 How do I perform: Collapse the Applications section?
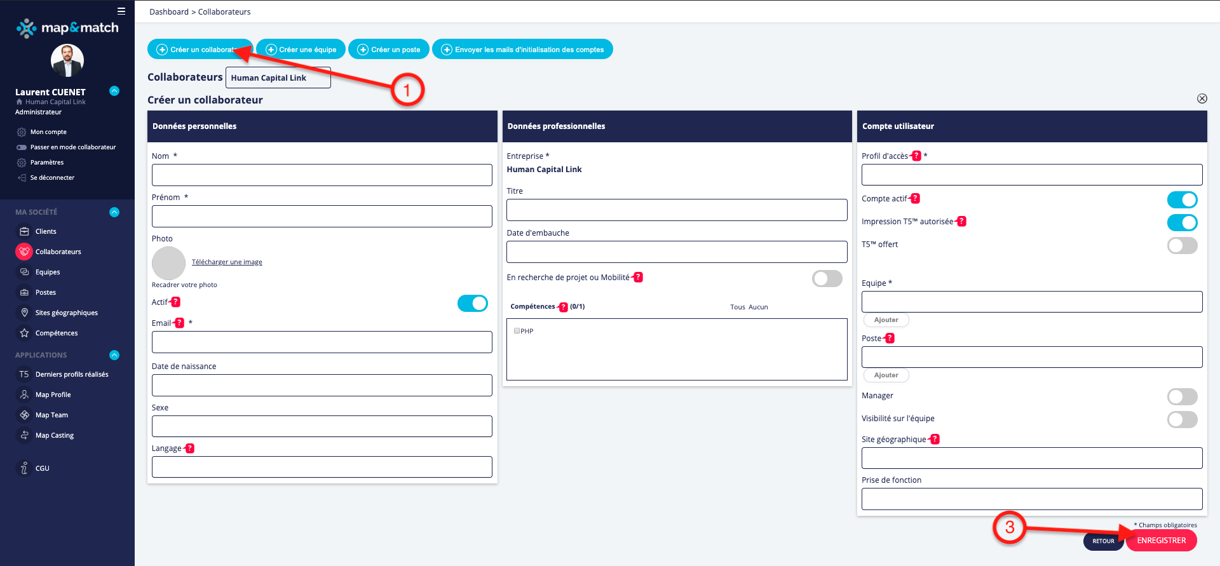(114, 355)
